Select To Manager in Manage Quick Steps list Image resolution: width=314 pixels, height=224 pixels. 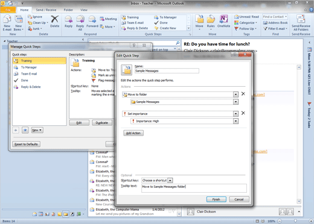coord(39,67)
